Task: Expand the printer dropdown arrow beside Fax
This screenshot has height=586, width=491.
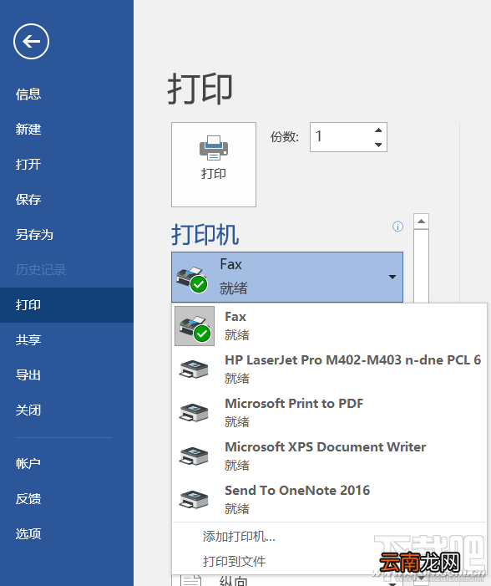Action: (x=392, y=277)
